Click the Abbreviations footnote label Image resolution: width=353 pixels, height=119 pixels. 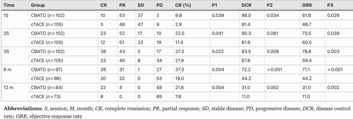(22, 109)
